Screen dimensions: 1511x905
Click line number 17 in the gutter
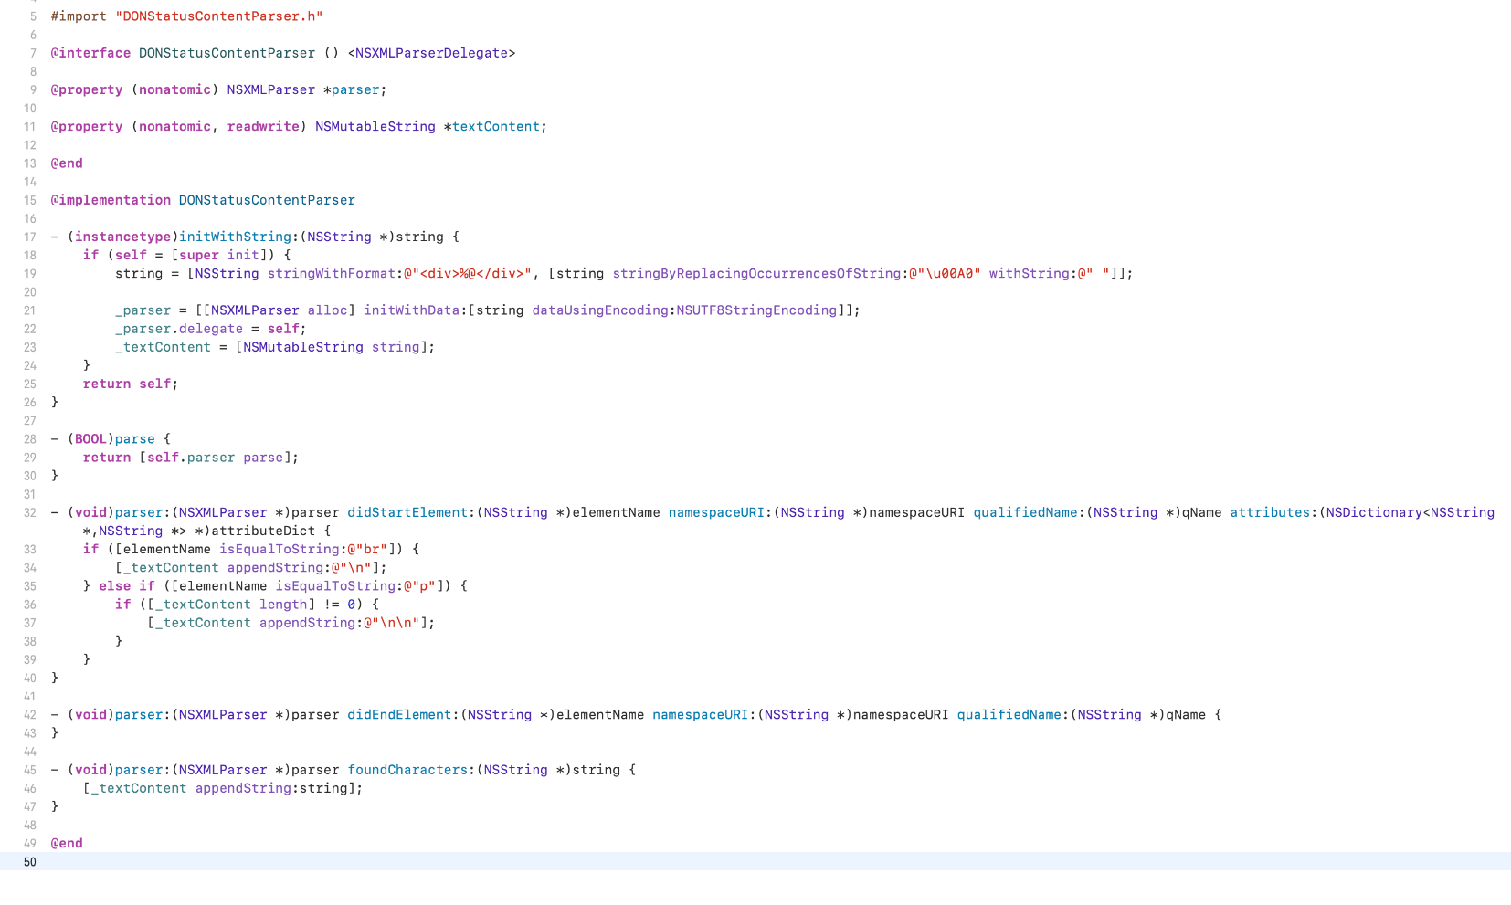coord(30,237)
